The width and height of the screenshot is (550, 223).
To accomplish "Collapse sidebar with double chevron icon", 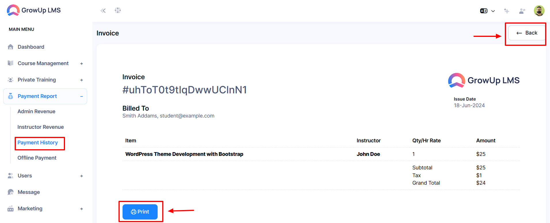I will coord(103,11).
